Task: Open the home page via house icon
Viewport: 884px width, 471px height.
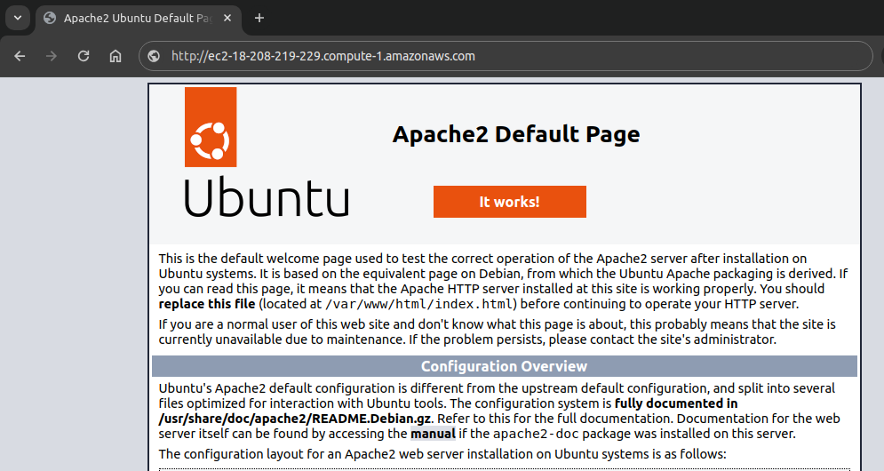Action: (115, 56)
